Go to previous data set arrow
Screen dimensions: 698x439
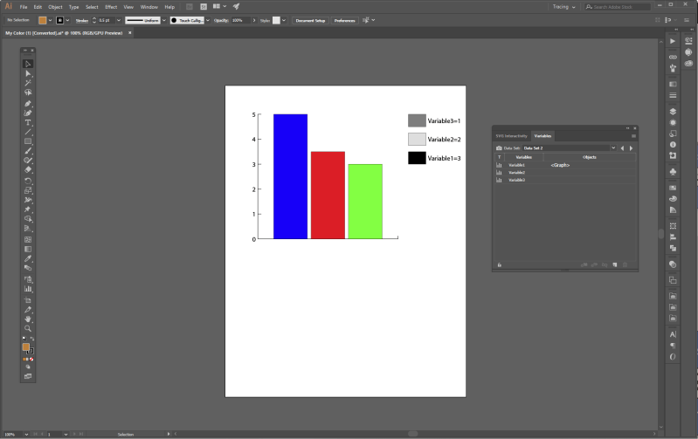(x=622, y=148)
